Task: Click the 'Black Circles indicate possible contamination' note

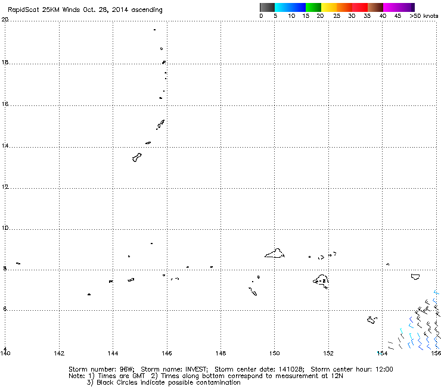Action: click(169, 383)
